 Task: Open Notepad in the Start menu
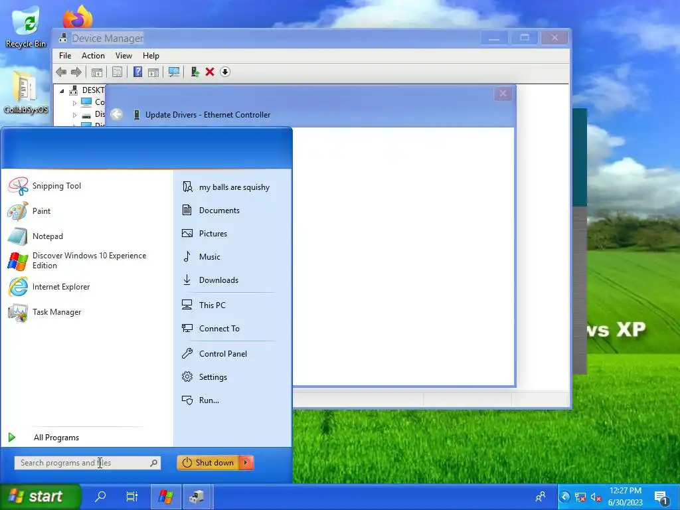[35, 236]
